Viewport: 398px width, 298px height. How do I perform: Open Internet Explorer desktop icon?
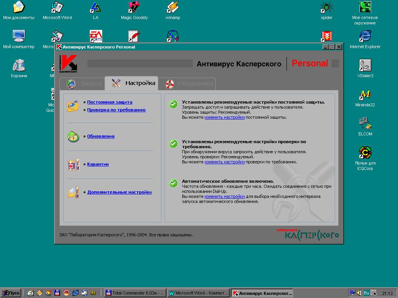point(365,40)
